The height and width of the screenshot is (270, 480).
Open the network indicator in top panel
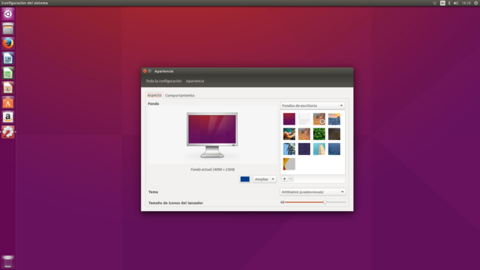(x=434, y=3)
